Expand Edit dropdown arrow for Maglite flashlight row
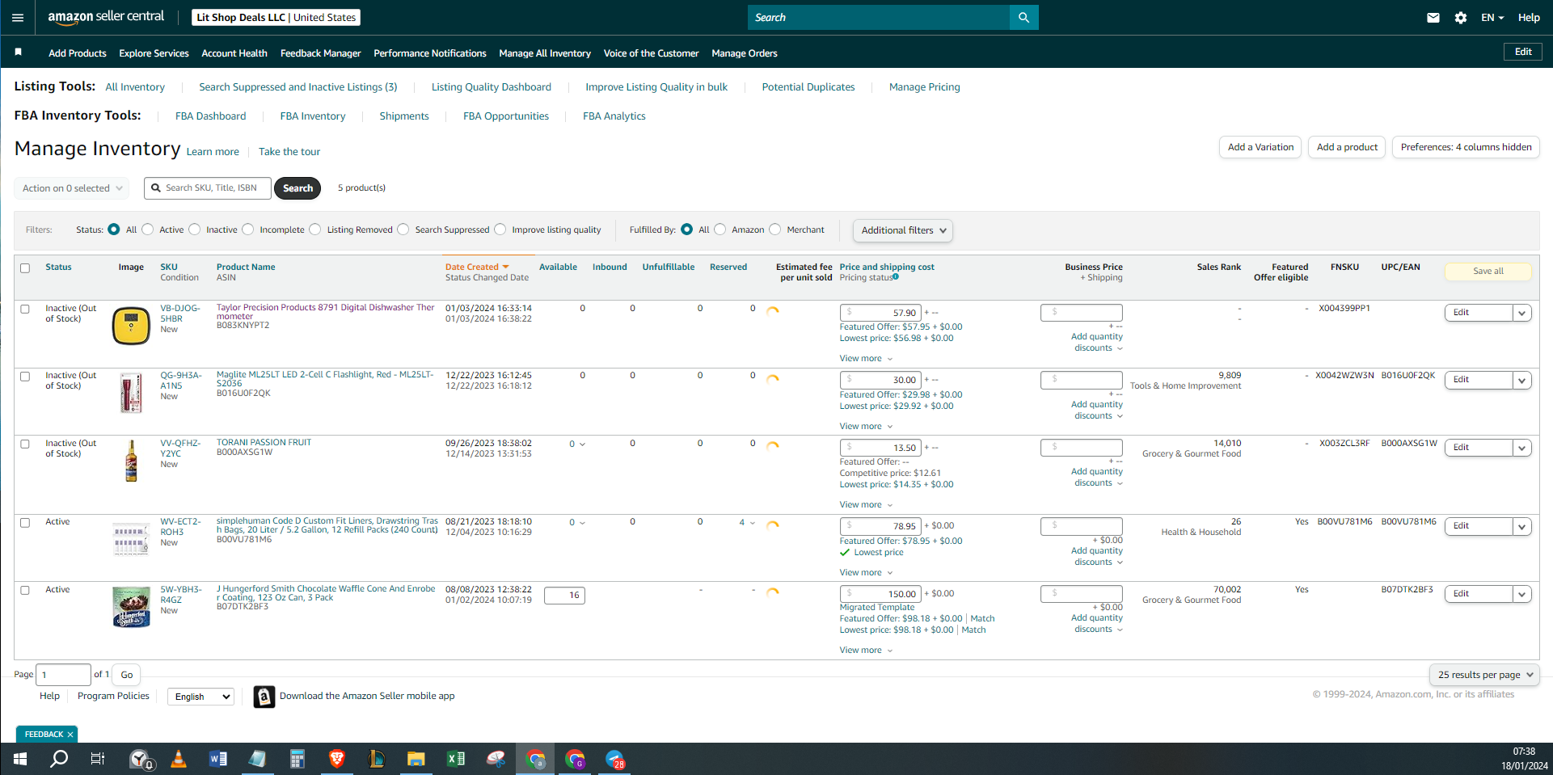The width and height of the screenshot is (1553, 775). tap(1522, 380)
